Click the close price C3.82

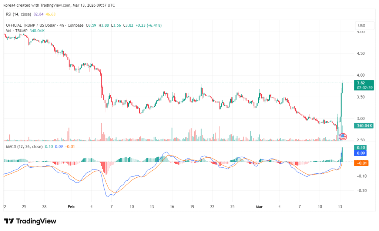click(x=128, y=25)
